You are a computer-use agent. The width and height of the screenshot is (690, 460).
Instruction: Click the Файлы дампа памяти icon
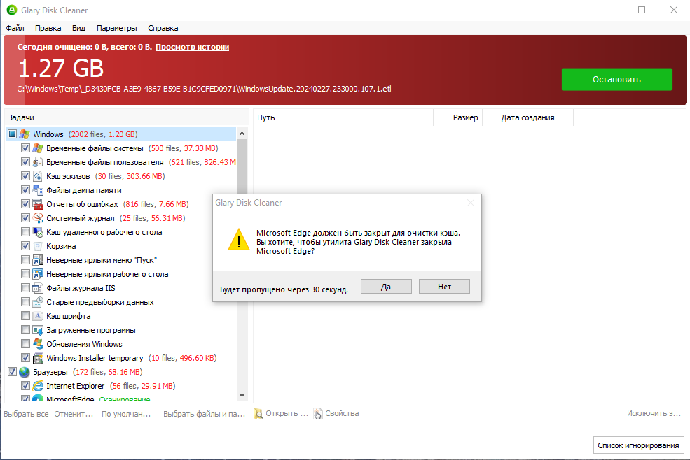[37, 189]
